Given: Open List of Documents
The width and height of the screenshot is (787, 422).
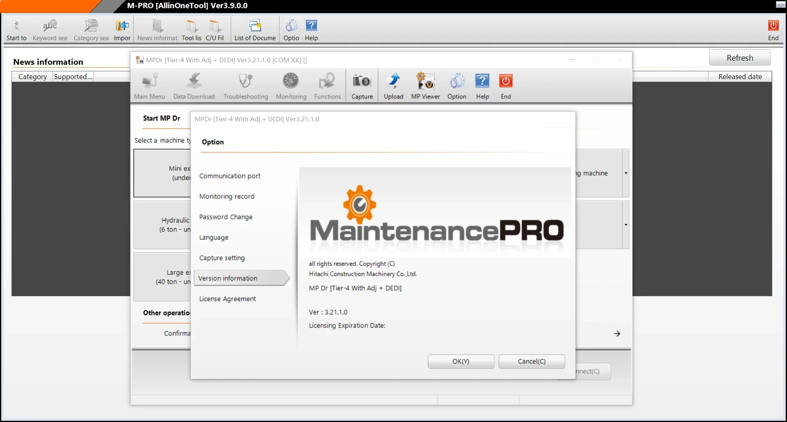Looking at the screenshot, I should point(255,29).
